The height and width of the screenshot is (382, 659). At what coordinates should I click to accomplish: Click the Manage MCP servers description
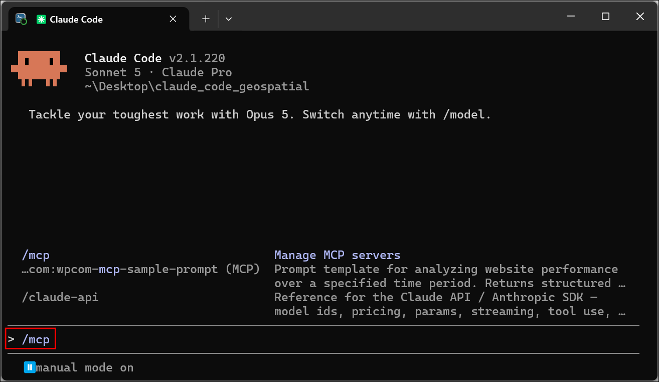pyautogui.click(x=337, y=256)
